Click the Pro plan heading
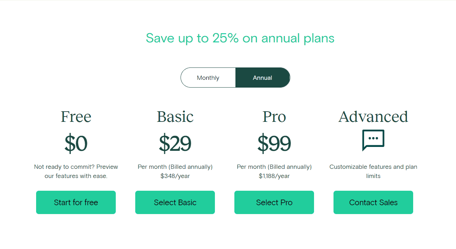The width and height of the screenshot is (456, 249). (274, 117)
